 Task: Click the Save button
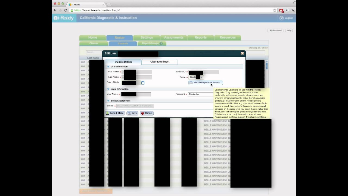click(132, 113)
